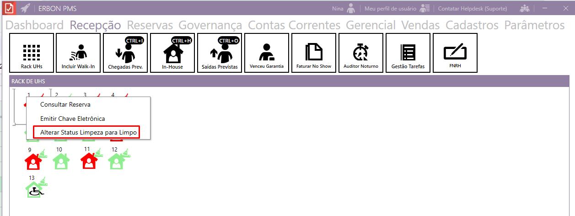
Task: Click Venceu Garantia icon
Action: click(x=267, y=53)
